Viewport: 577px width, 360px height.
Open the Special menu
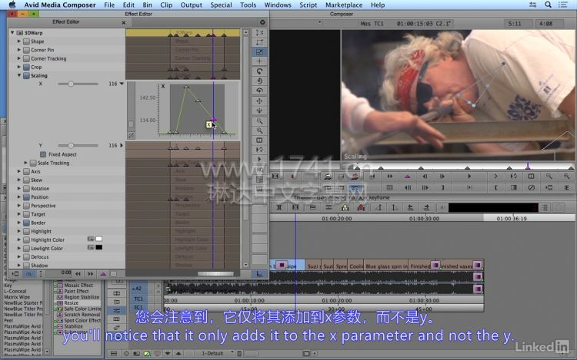pos(221,5)
